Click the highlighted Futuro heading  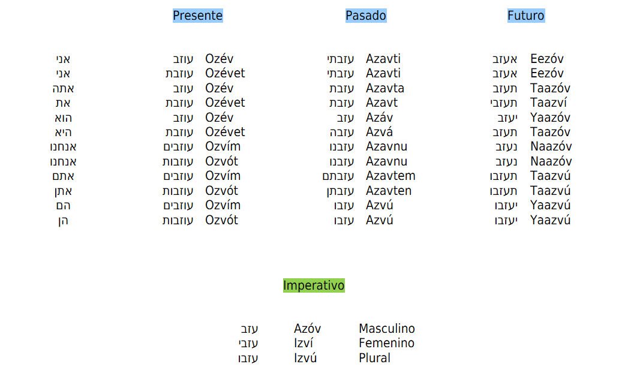coord(526,16)
